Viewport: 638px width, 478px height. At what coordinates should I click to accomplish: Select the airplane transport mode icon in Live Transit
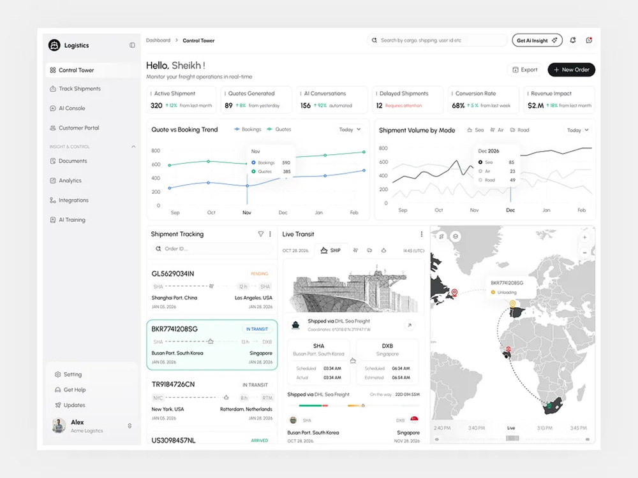[x=355, y=250]
